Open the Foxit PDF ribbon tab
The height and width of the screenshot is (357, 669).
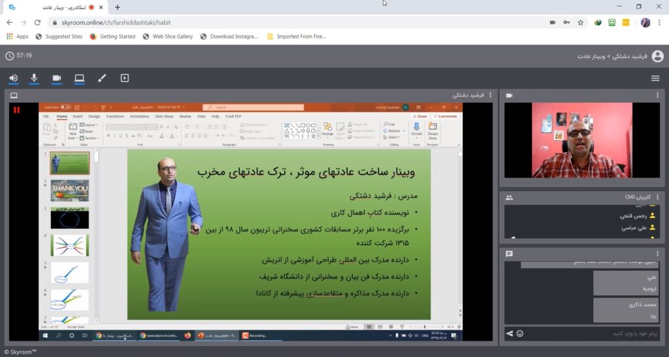[x=233, y=116]
